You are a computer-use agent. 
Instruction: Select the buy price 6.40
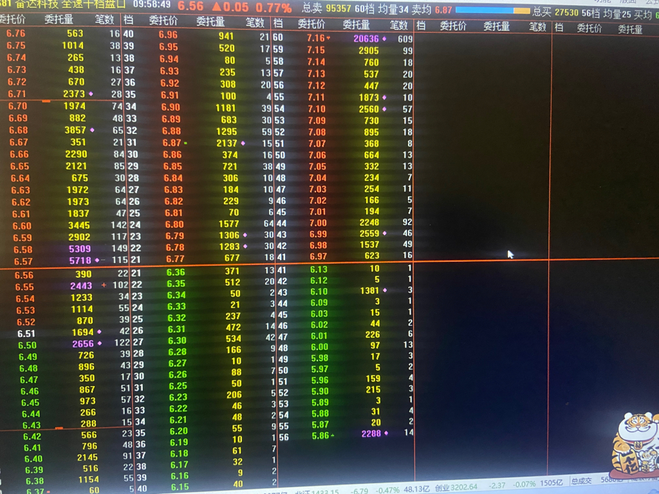pos(33,459)
